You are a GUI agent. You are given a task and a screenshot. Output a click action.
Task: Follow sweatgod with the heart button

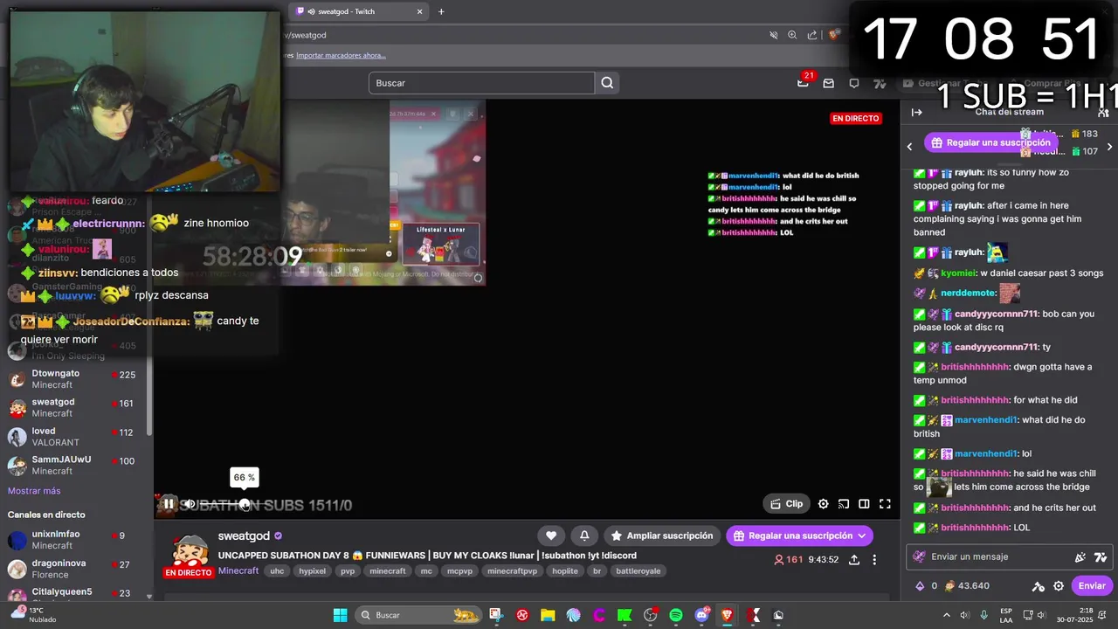(551, 536)
